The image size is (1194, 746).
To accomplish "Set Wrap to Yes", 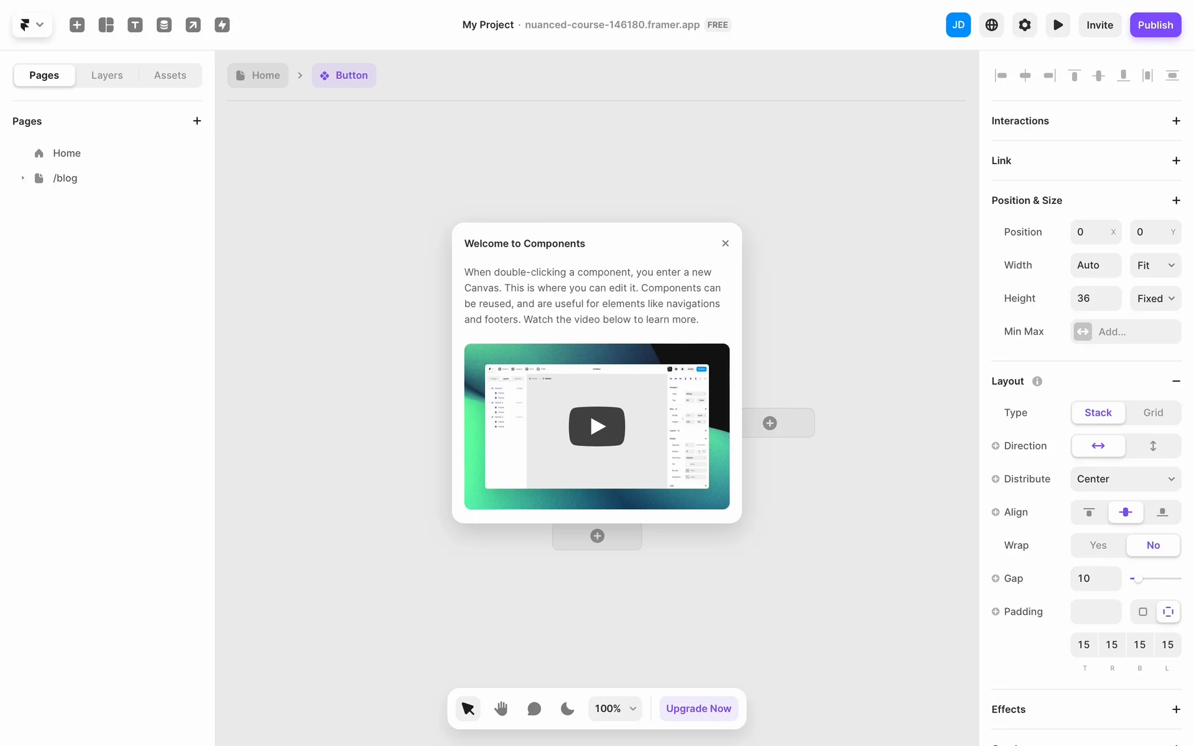I will click(x=1098, y=545).
